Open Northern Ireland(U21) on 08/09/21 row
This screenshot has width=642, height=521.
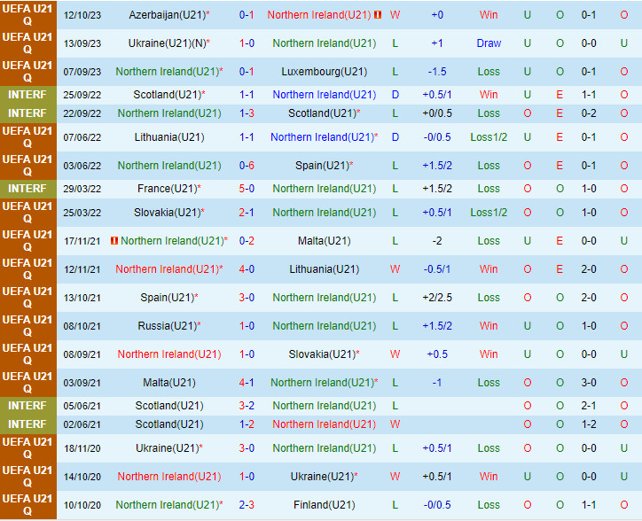point(169,354)
